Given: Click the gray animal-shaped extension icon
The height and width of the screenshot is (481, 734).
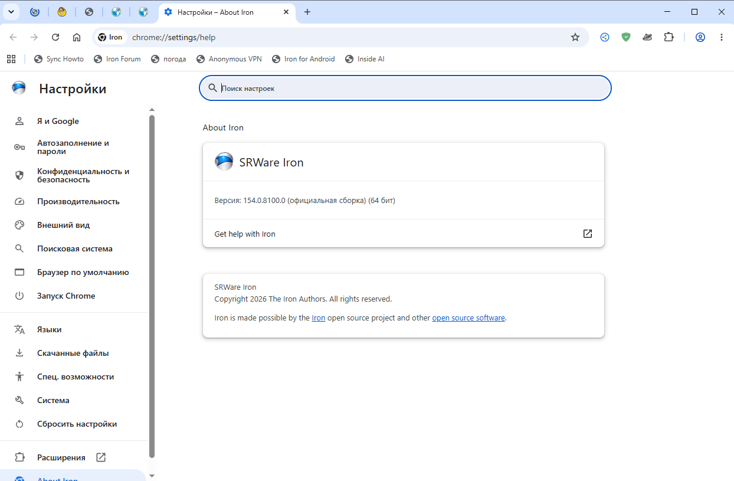Looking at the screenshot, I should 647,37.
